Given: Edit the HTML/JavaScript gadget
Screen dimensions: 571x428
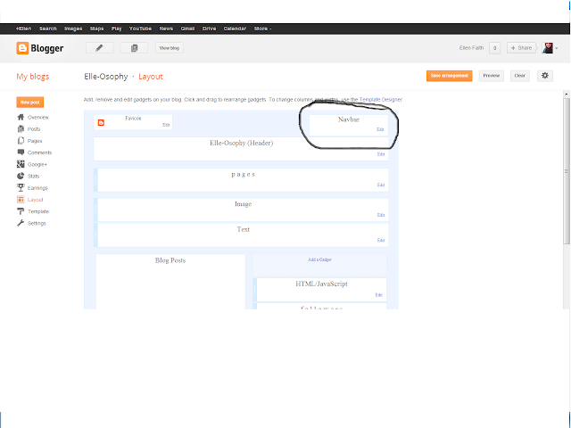Looking at the screenshot, I should [378, 295].
